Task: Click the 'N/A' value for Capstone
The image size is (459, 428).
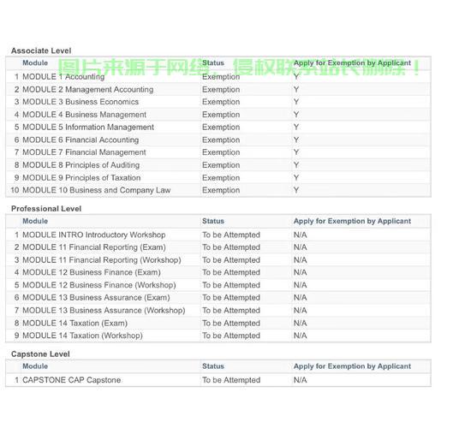Action: coord(301,380)
